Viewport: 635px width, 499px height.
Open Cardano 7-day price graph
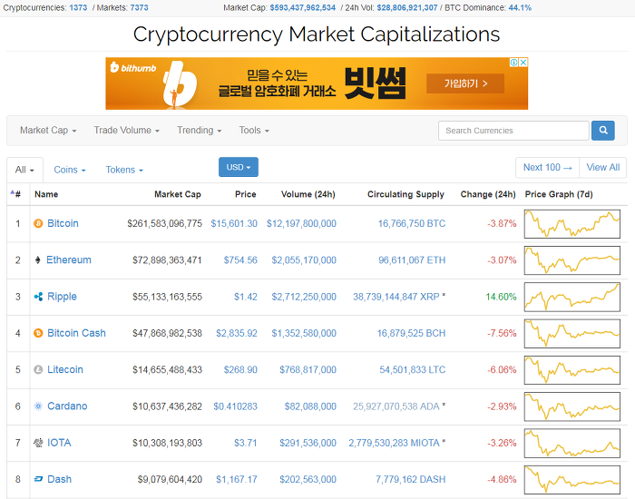click(x=572, y=406)
